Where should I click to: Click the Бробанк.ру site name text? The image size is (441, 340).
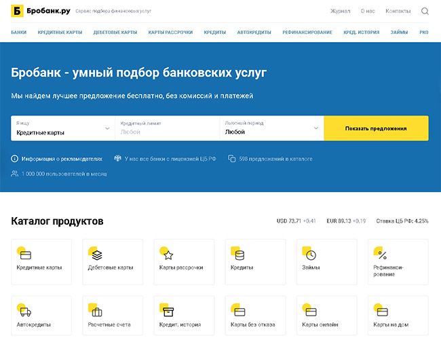(48, 11)
